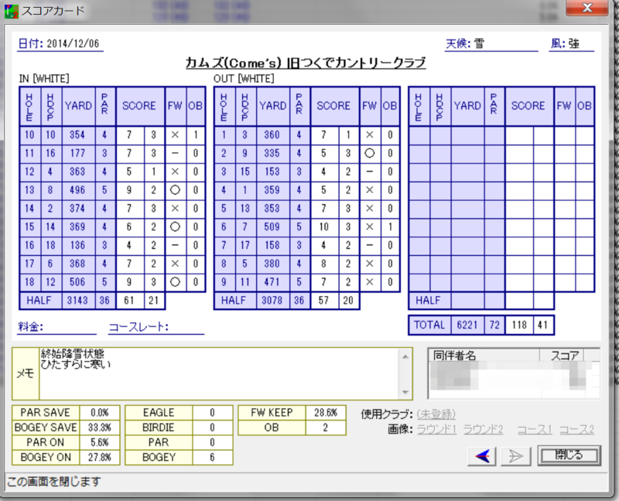Open the コース1 image link
This screenshot has width=619, height=501.
(x=535, y=429)
